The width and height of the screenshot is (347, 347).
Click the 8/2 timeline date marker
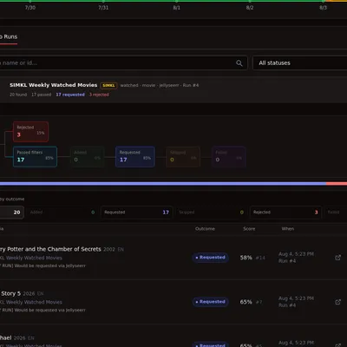tap(250, 8)
